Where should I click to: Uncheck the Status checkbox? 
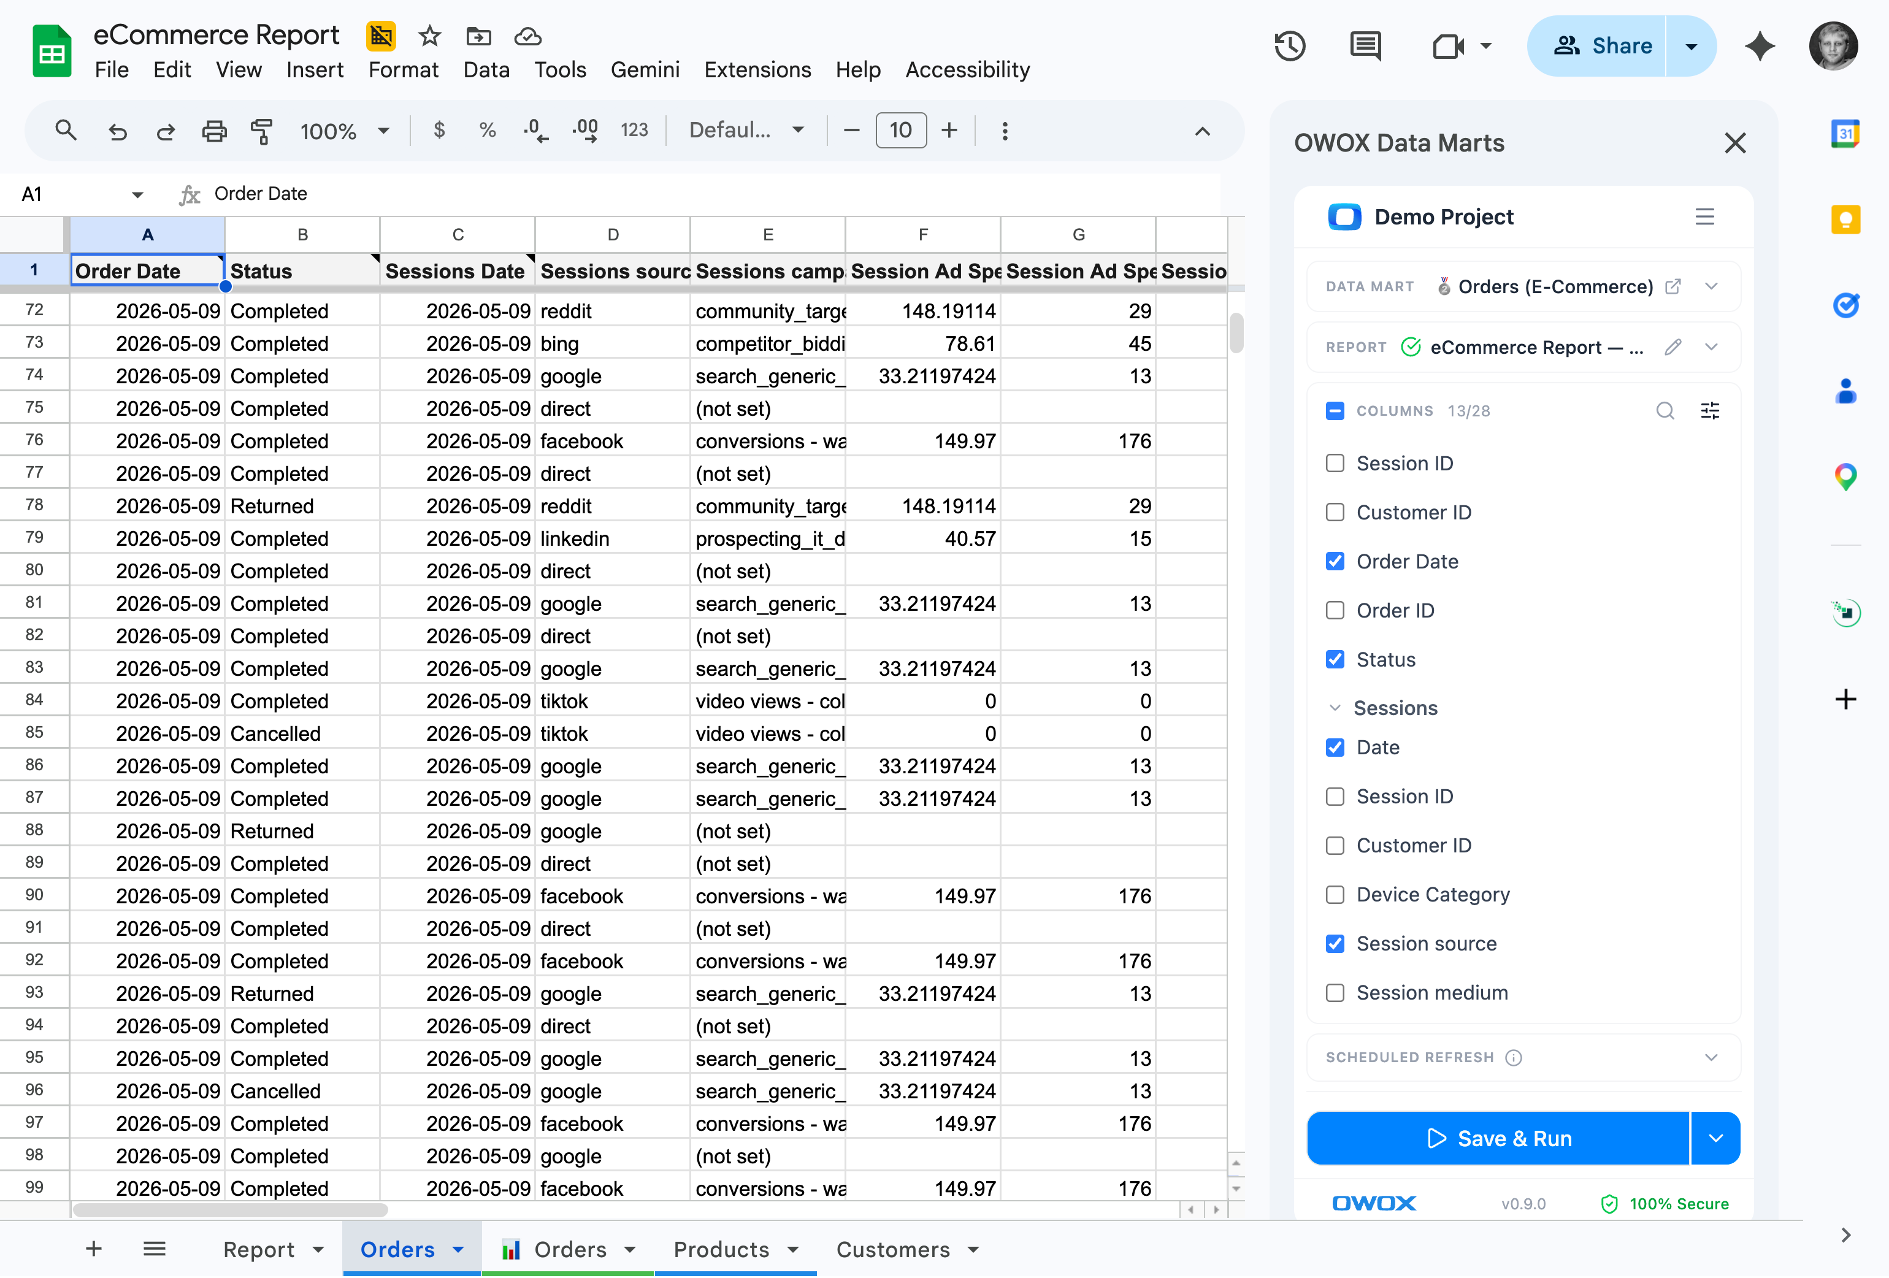click(1335, 659)
